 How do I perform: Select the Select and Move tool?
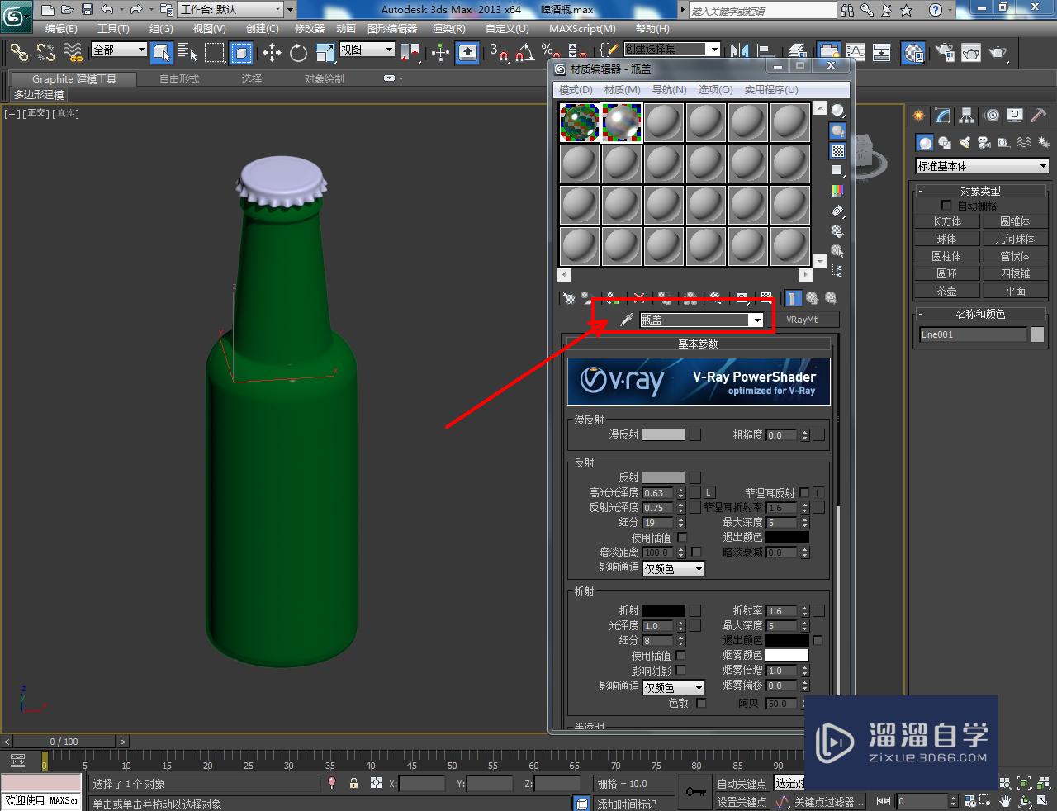pos(273,53)
